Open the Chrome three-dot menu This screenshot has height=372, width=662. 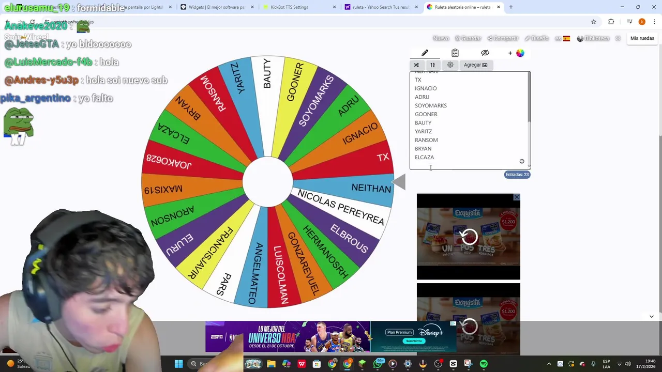pyautogui.click(x=654, y=22)
